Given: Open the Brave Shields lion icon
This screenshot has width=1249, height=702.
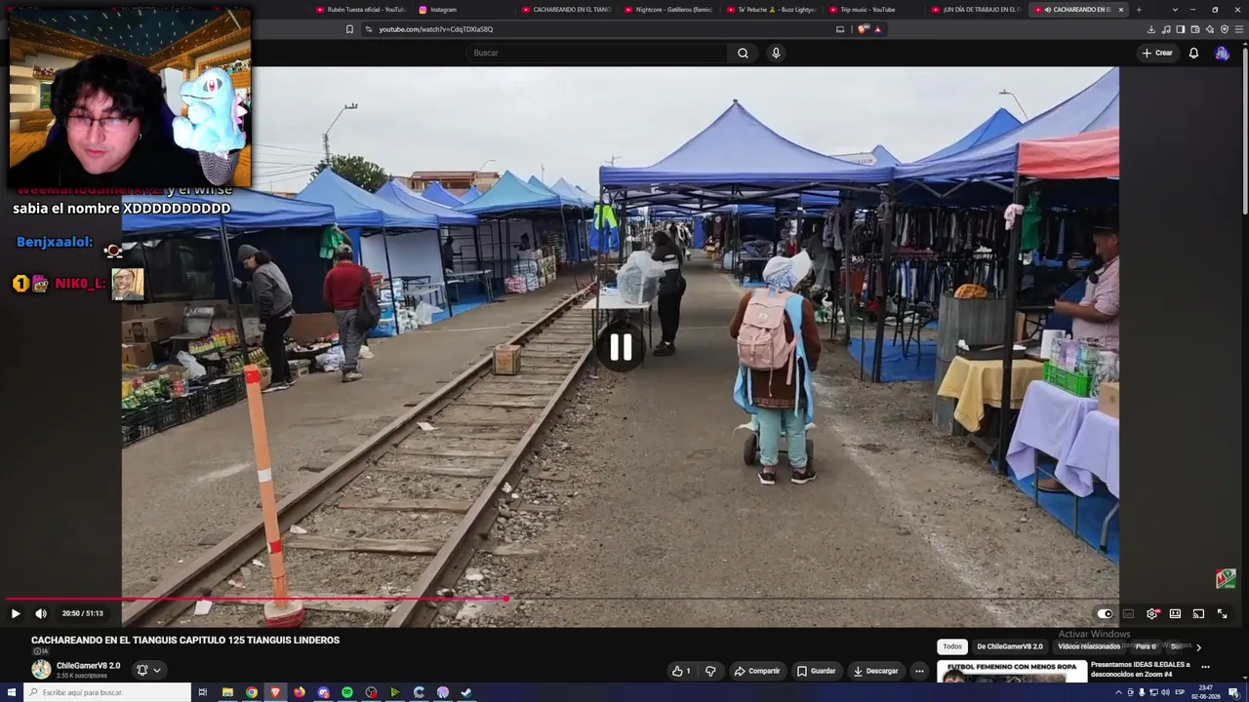Looking at the screenshot, I should pyautogui.click(x=863, y=29).
